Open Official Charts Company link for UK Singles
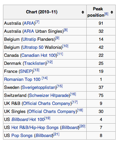 (x=52, y=112)
